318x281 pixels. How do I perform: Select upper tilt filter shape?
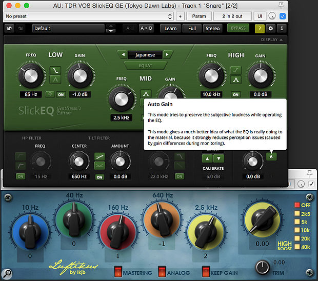[100, 157]
